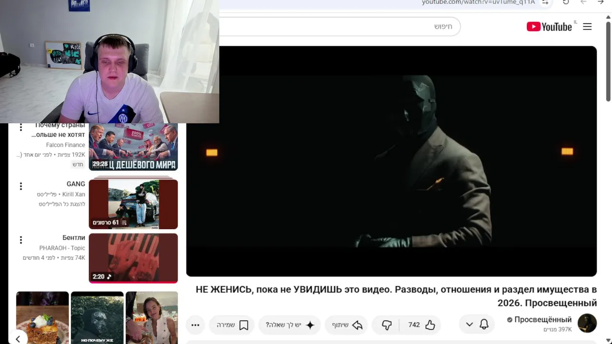Click the Shorts carousel arrow button
612x344 pixels.
(18, 339)
